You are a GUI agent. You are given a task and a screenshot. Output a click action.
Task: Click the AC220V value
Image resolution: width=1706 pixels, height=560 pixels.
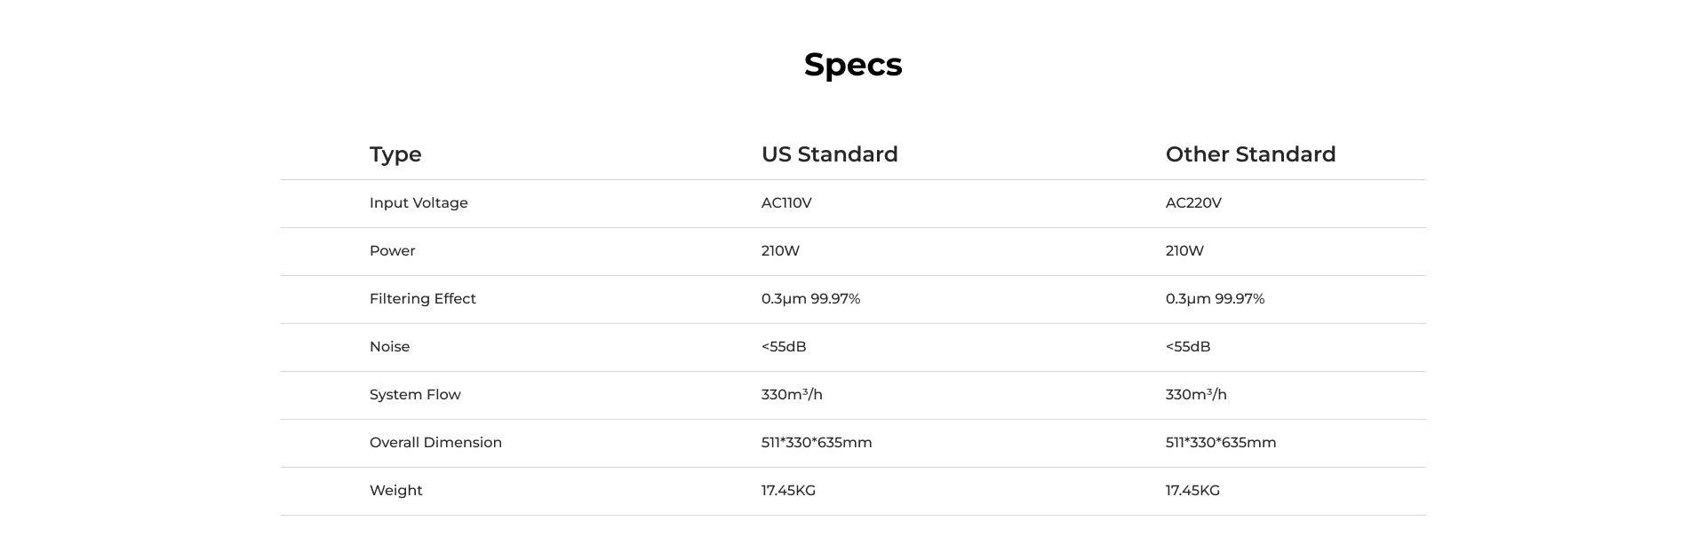point(1193,203)
